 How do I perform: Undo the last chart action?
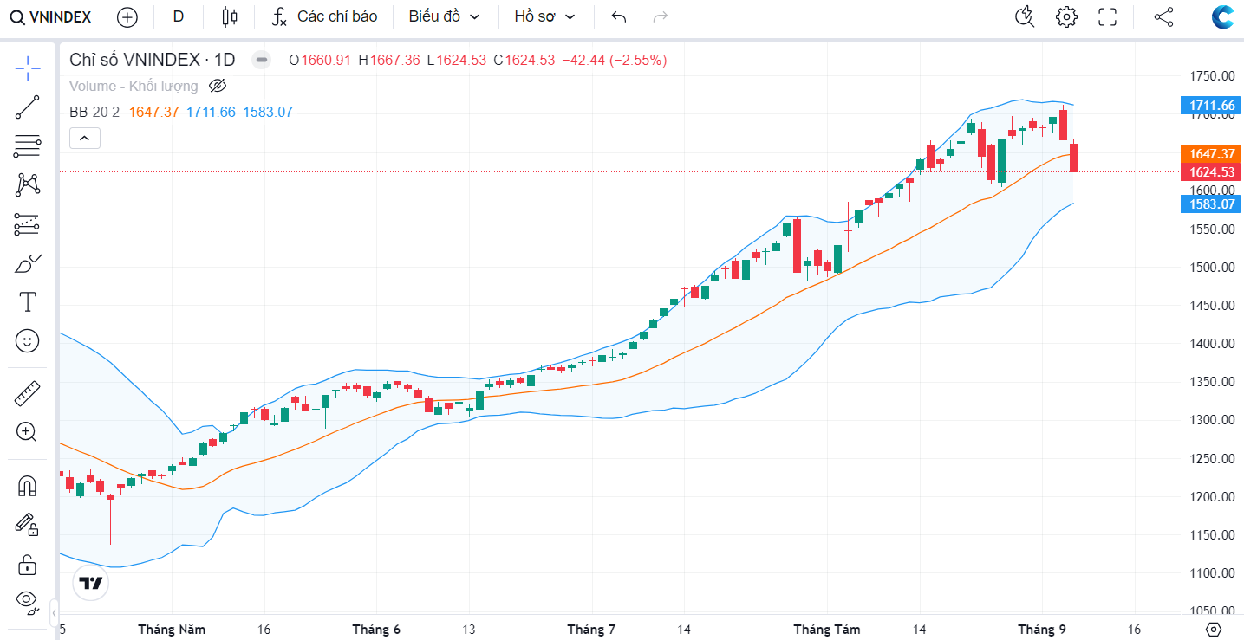(619, 16)
